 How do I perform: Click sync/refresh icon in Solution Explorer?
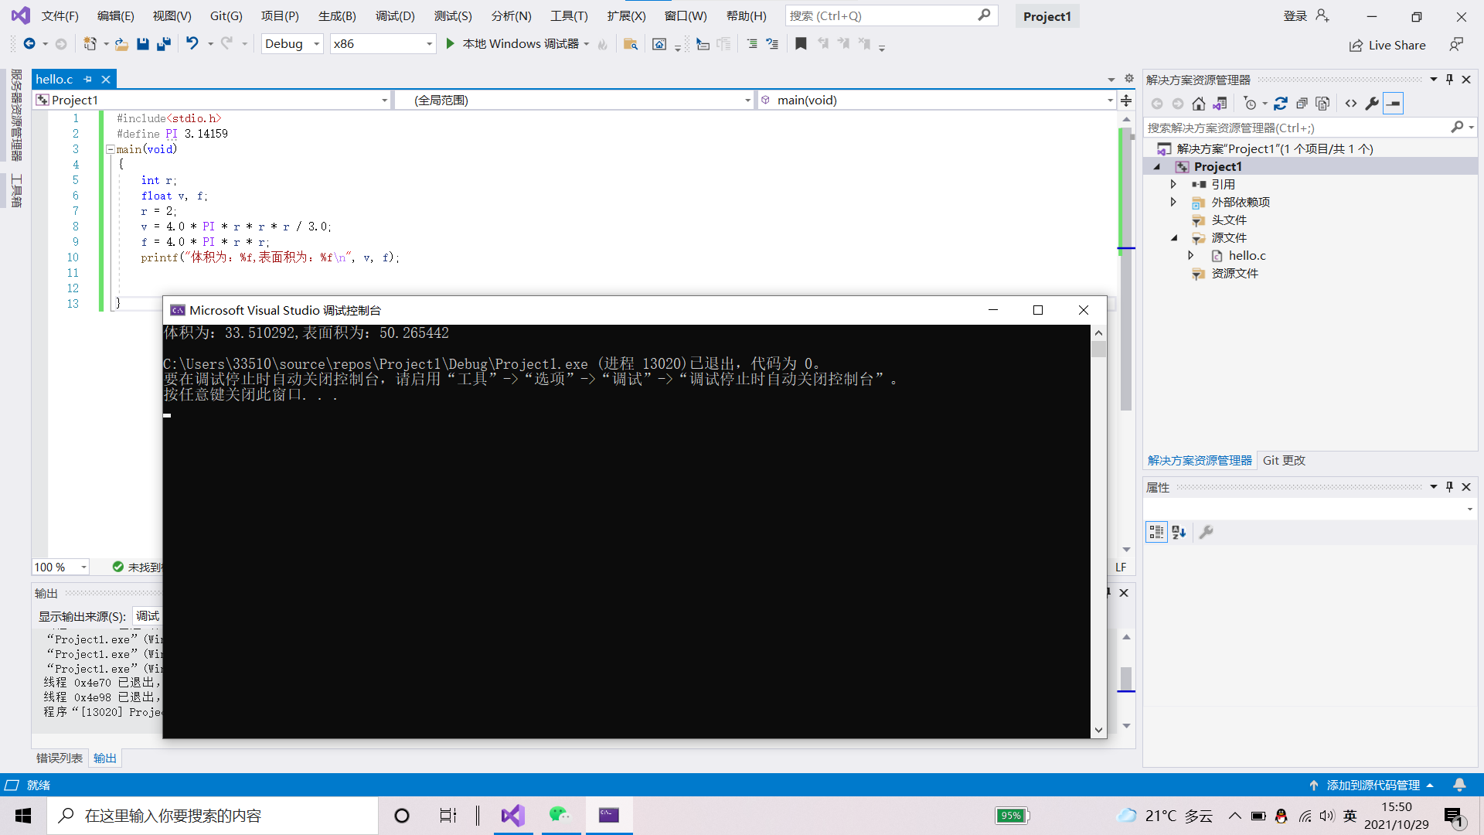coord(1281,104)
